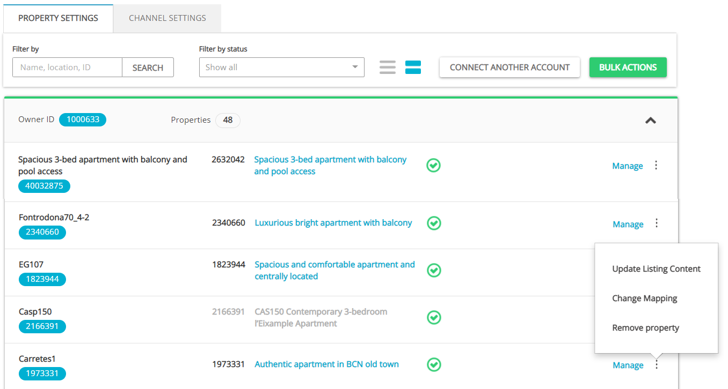Switch to compact list view icon
728x389 pixels.
click(387, 67)
